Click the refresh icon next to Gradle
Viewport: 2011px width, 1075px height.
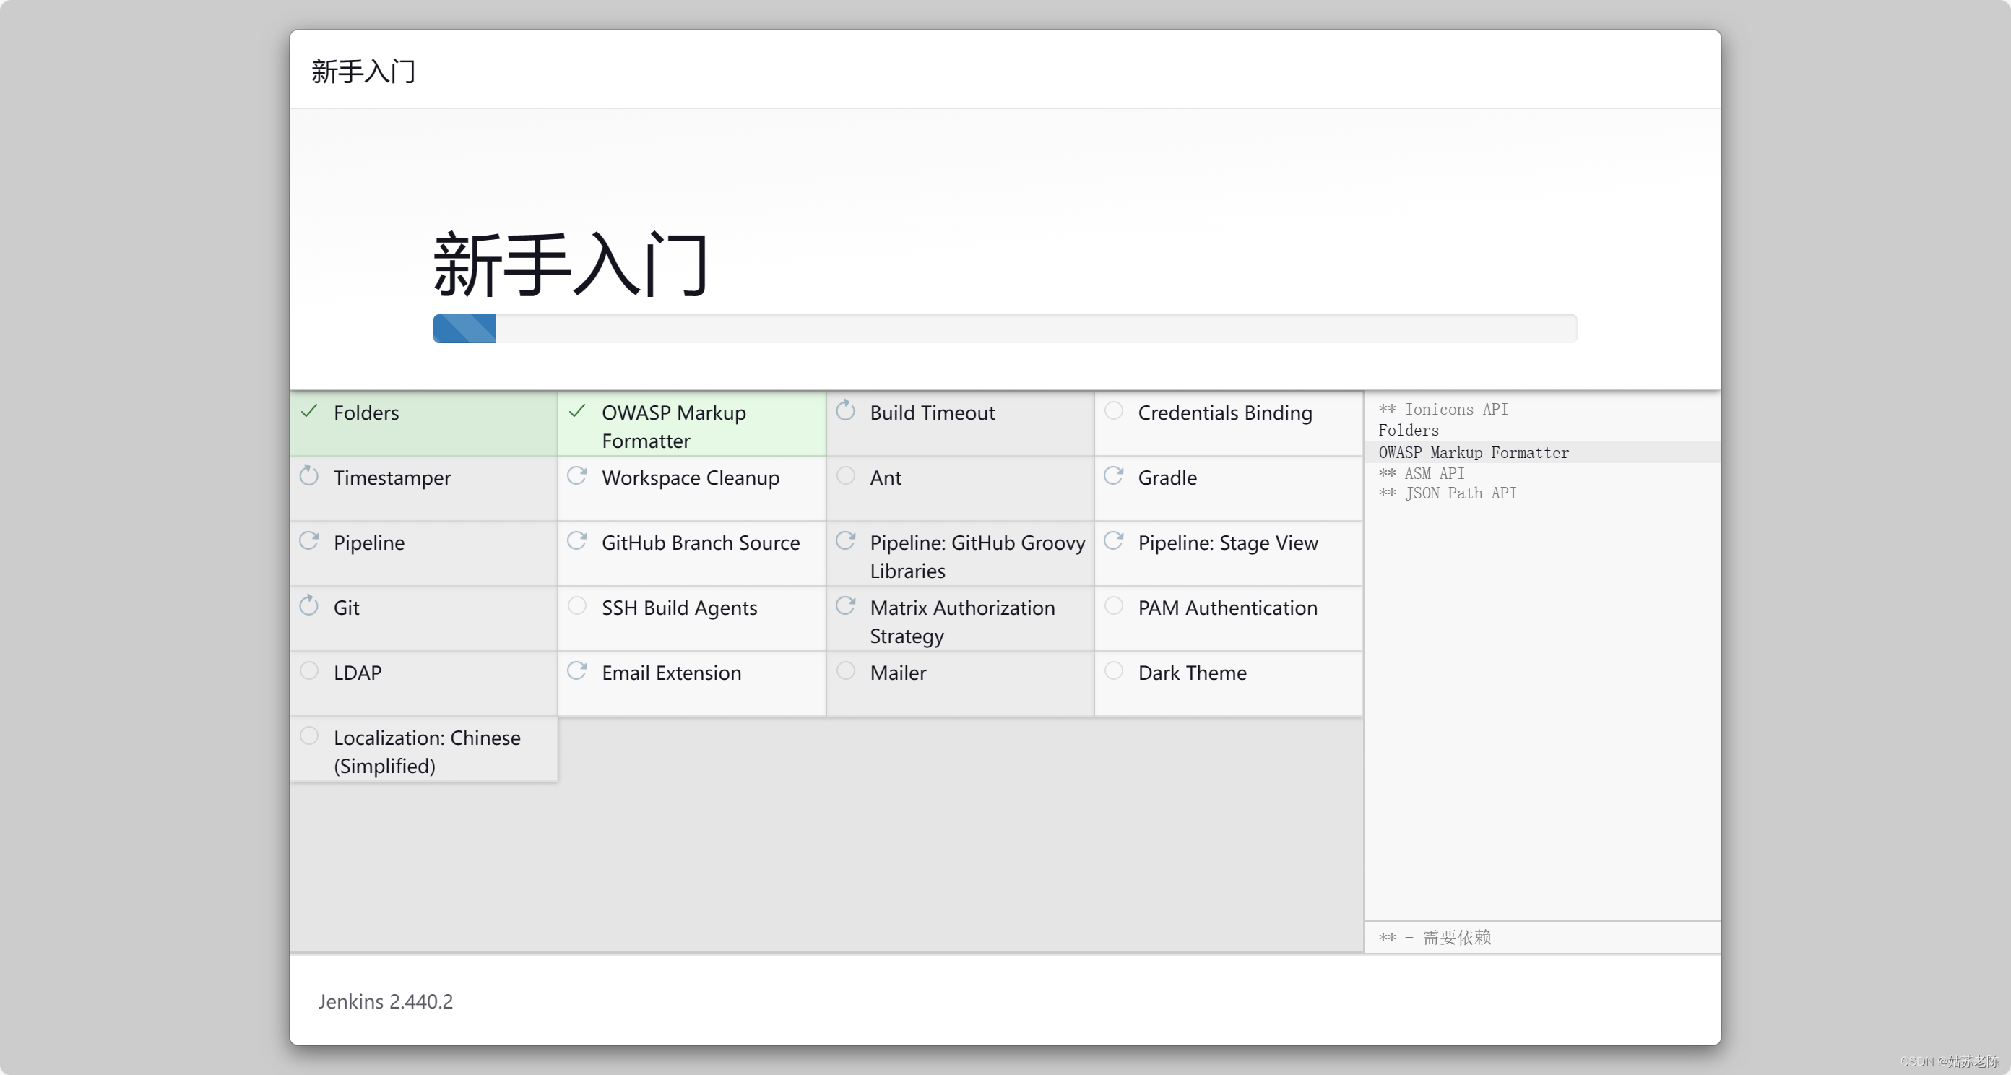(1114, 475)
